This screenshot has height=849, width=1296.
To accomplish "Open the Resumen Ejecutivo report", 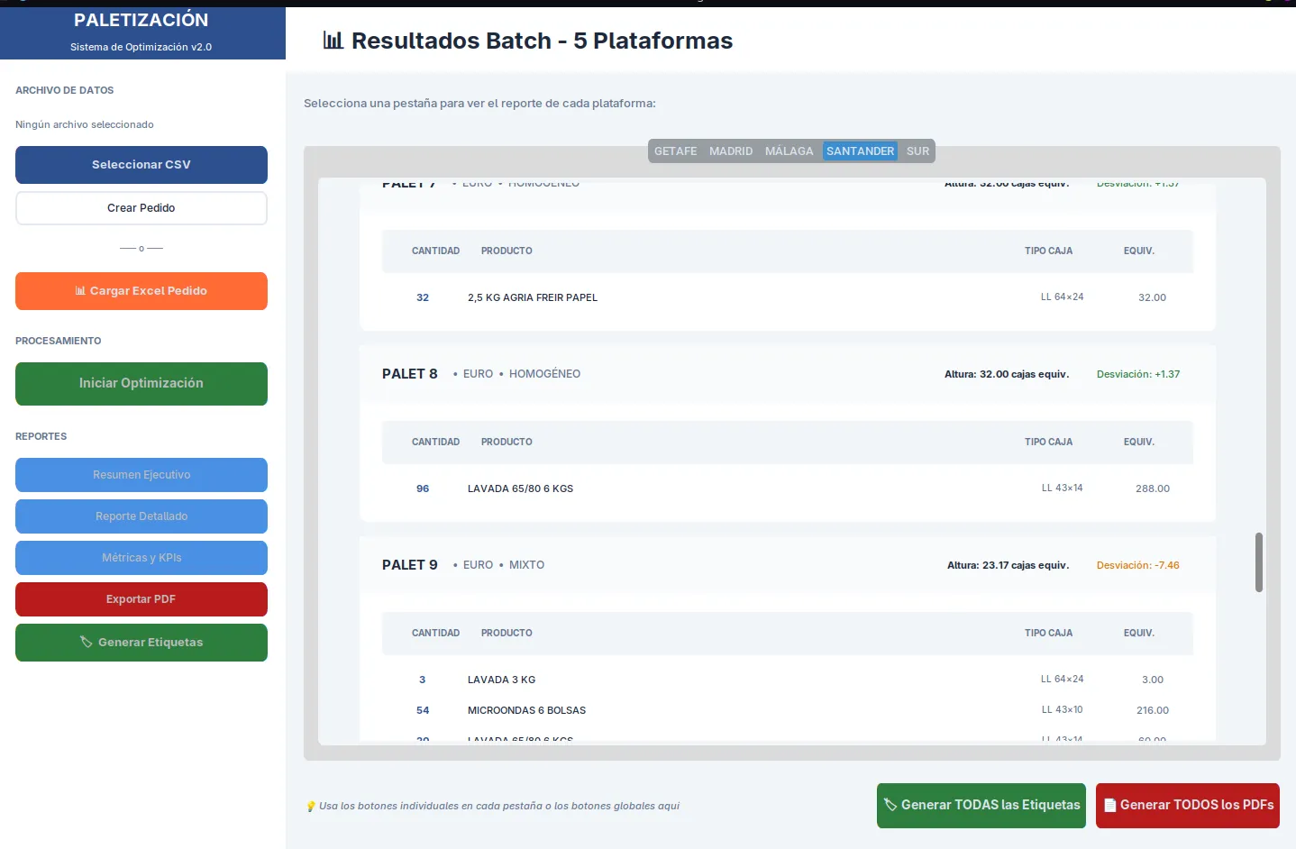I will (141, 474).
